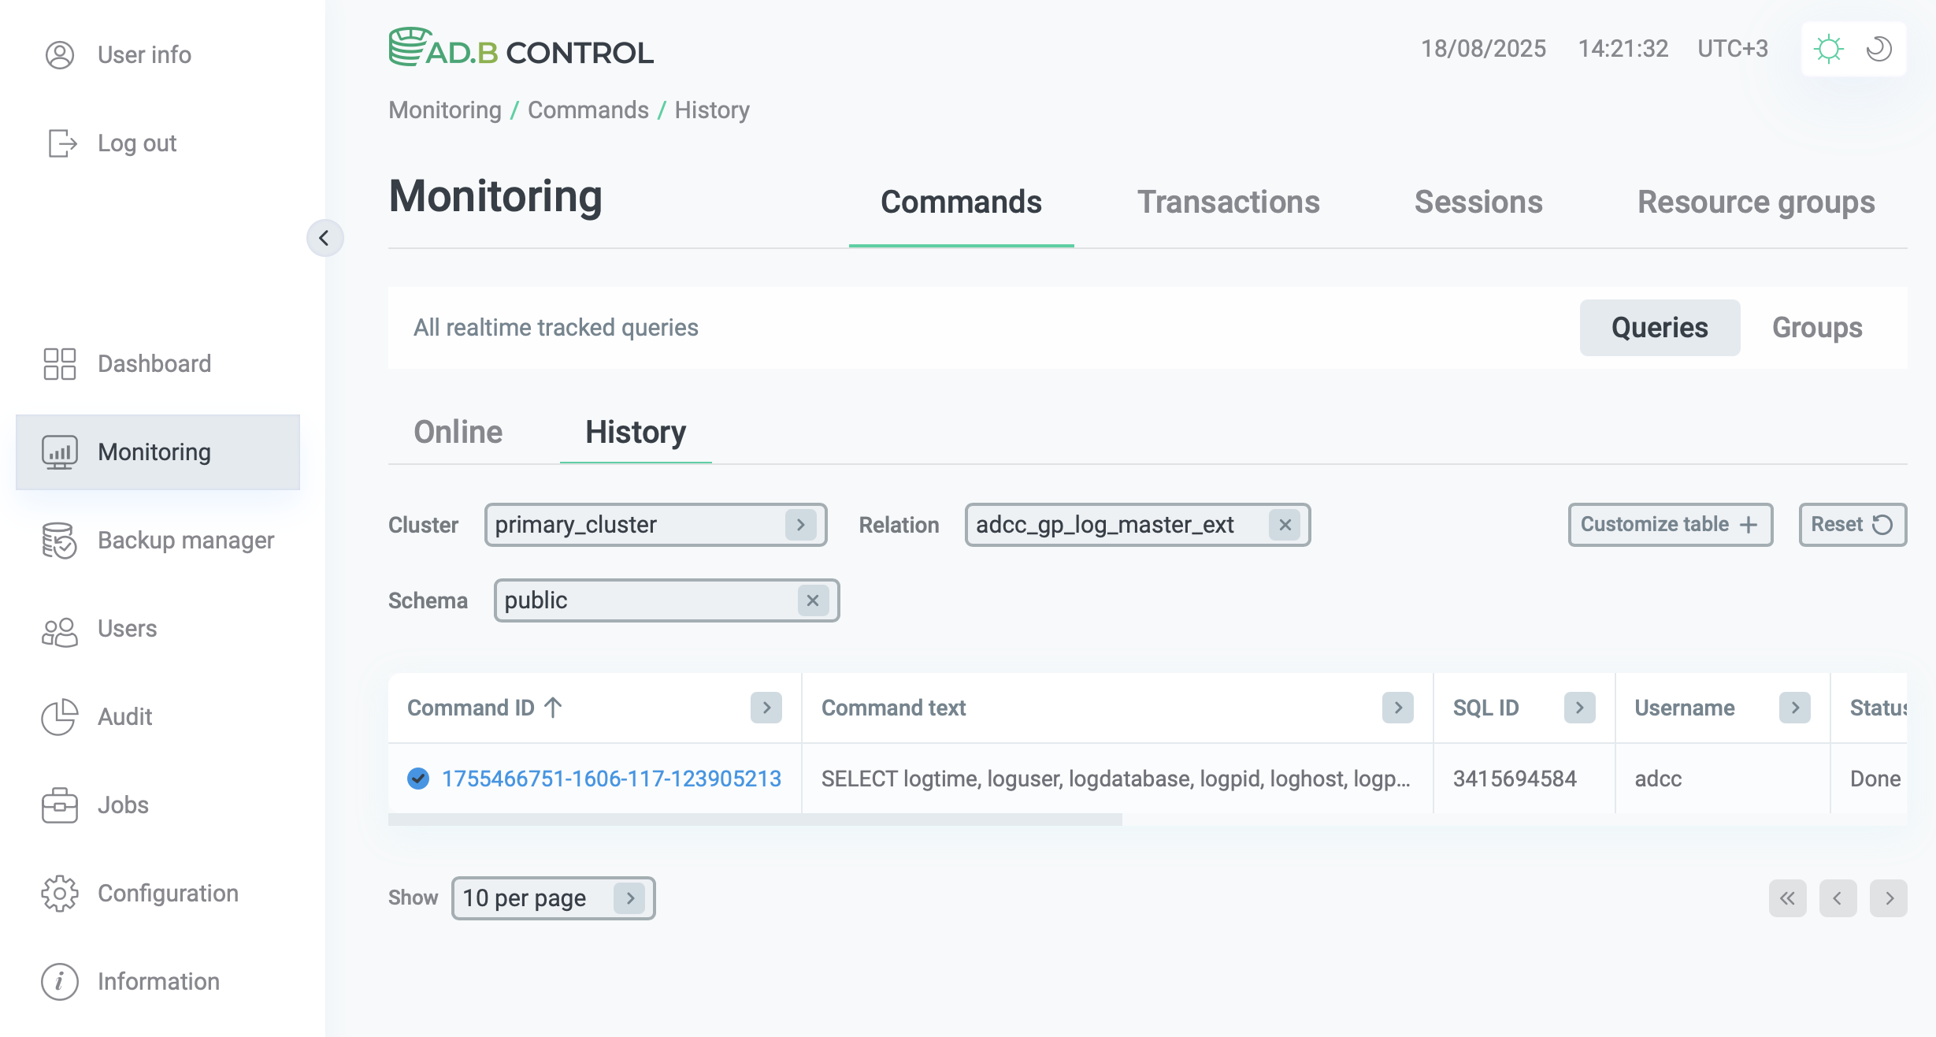Open the Dashboard grid icon
The image size is (1936, 1037).
[x=59, y=364]
